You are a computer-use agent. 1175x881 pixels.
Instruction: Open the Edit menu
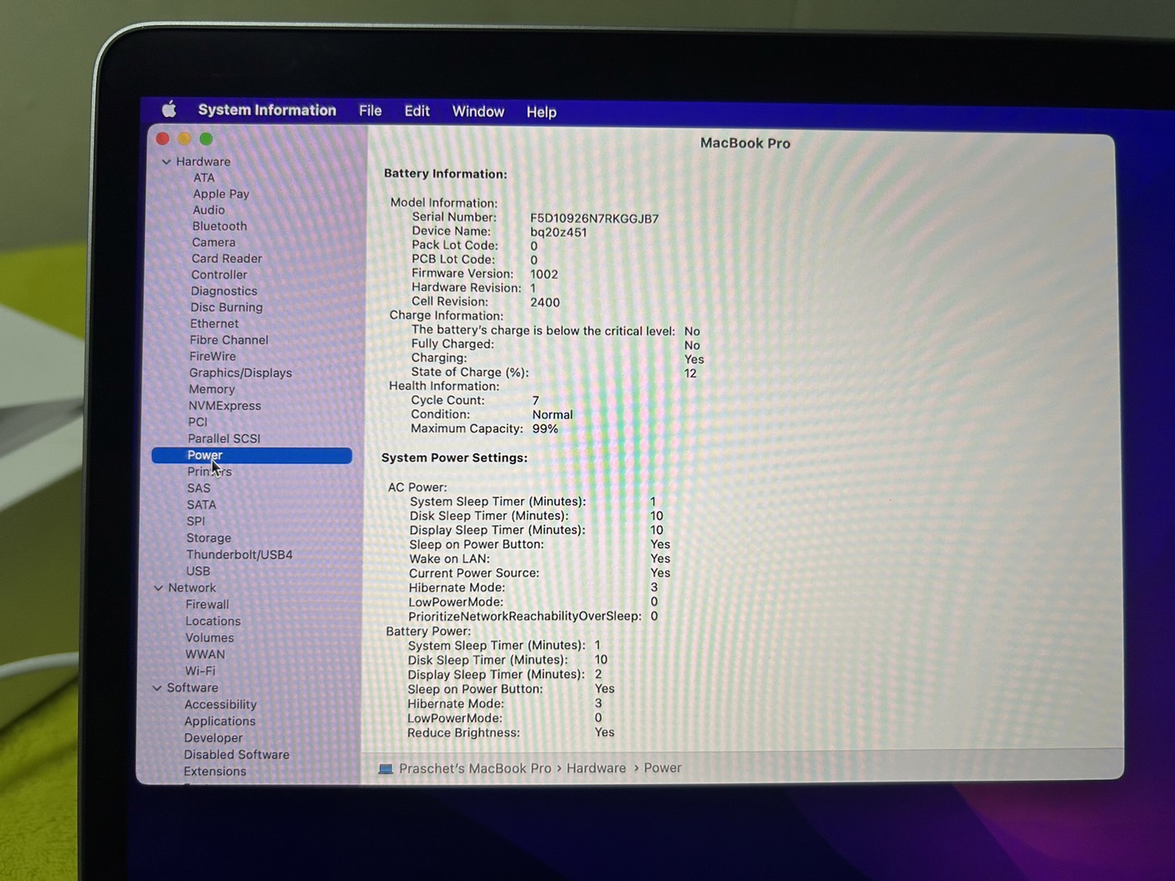tap(416, 111)
